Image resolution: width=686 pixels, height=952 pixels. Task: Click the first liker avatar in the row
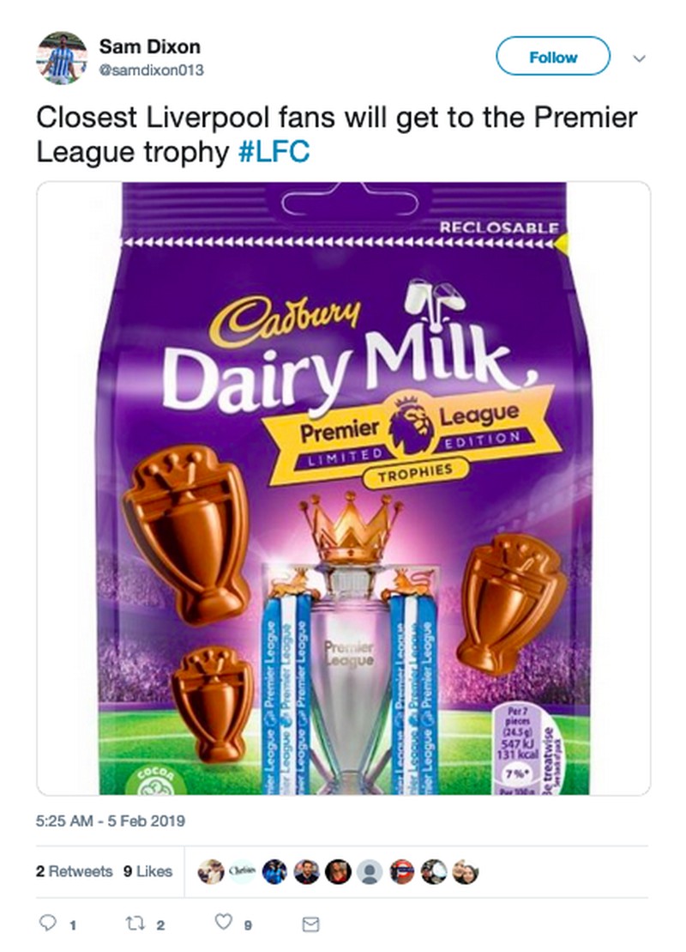(211, 871)
